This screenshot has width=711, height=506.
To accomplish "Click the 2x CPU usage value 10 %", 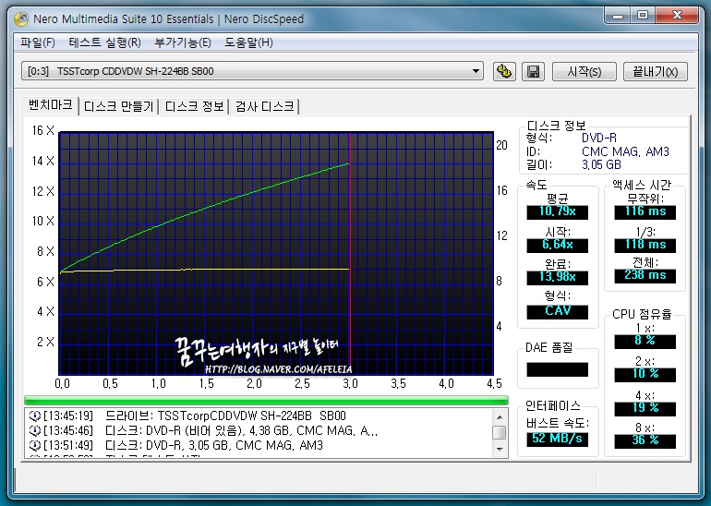I will tap(645, 375).
